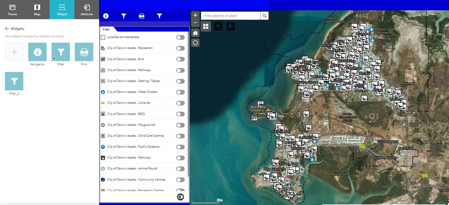This screenshot has width=449, height=205.
Task: Click the Filter panel vertical scrollbar
Action: tap(188, 104)
